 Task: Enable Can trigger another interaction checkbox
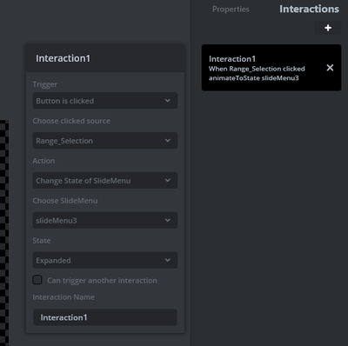pyautogui.click(x=37, y=280)
